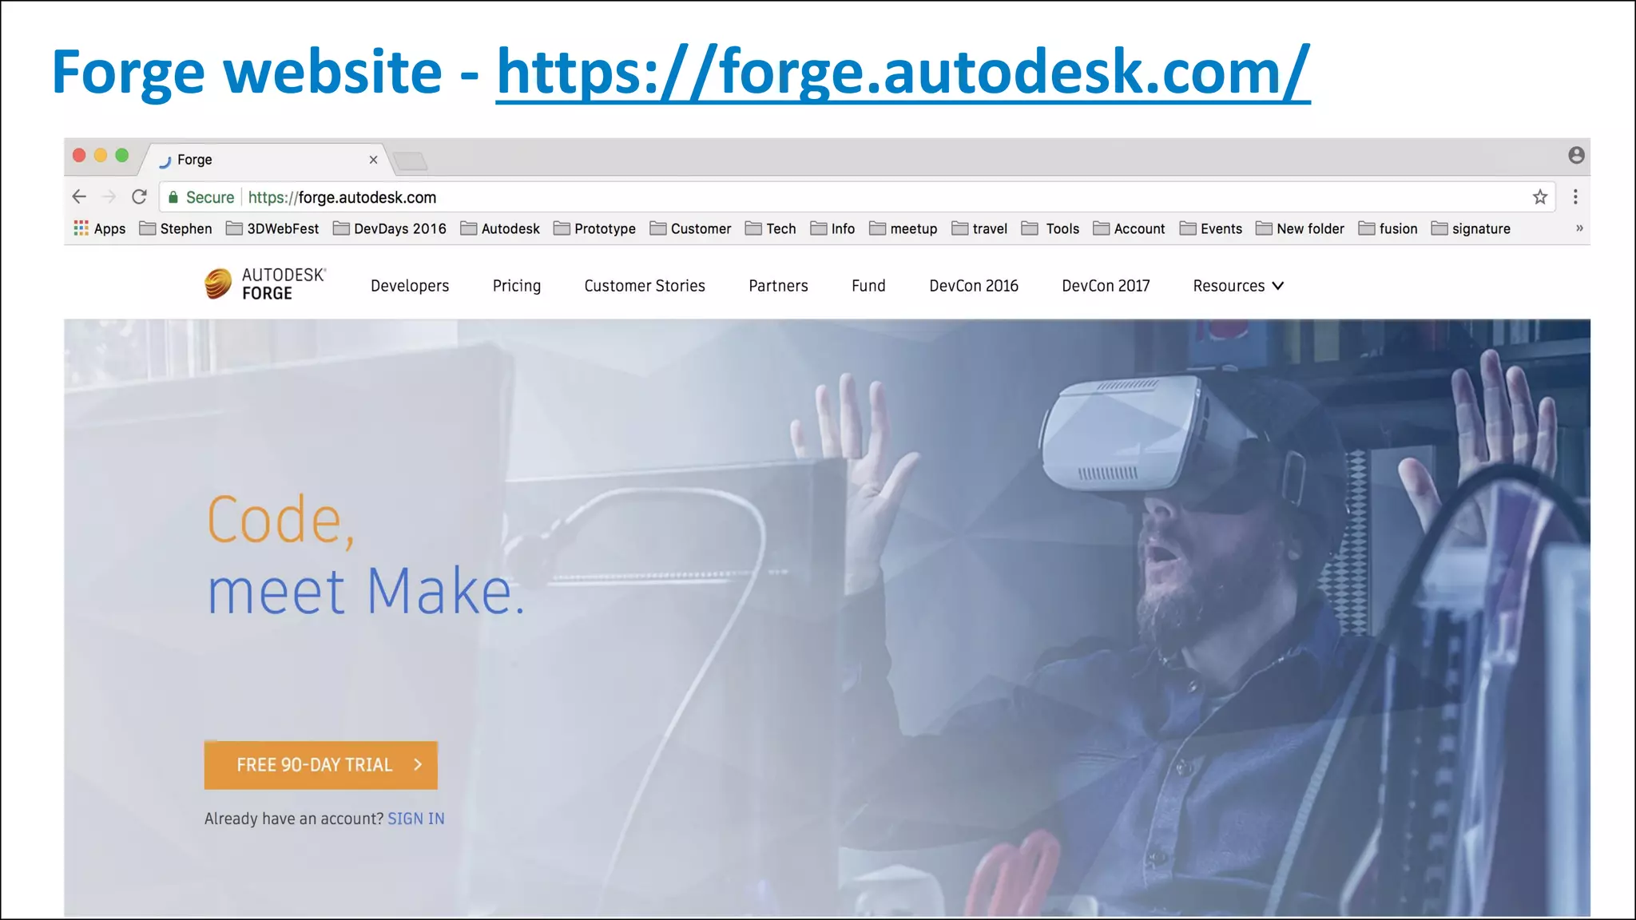Open the Prototype bookmark folder

(x=595, y=228)
